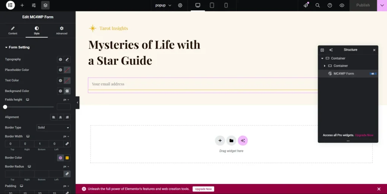Switch to the Style tab
The width and height of the screenshot is (387, 194).
coord(37,31)
